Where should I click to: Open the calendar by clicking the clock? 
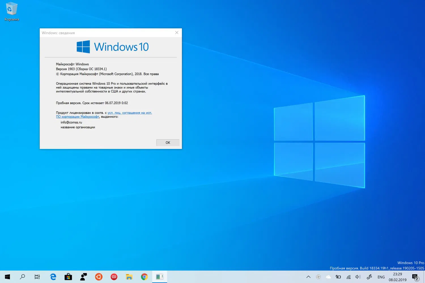point(398,277)
